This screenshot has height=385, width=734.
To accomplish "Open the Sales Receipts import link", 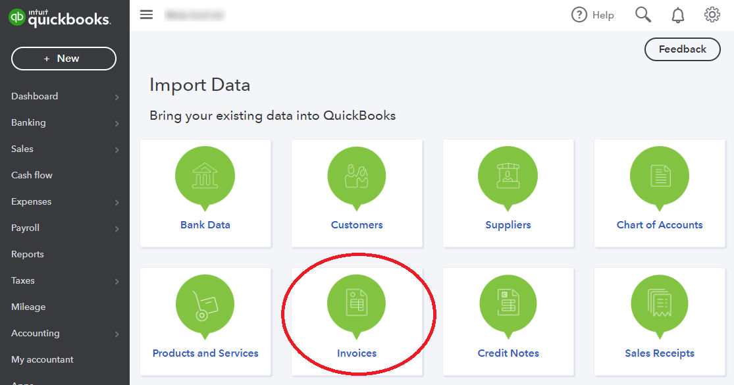I will click(x=660, y=353).
